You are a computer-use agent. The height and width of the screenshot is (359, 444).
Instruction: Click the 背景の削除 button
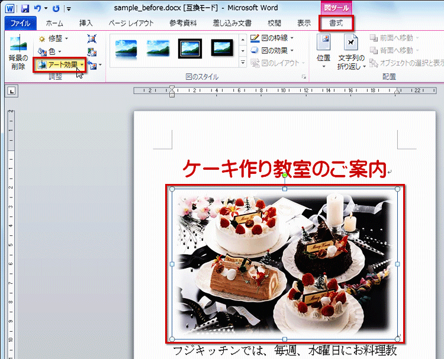click(x=18, y=53)
